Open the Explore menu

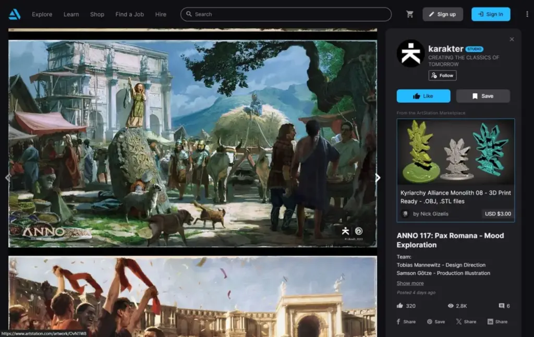pyautogui.click(x=42, y=14)
